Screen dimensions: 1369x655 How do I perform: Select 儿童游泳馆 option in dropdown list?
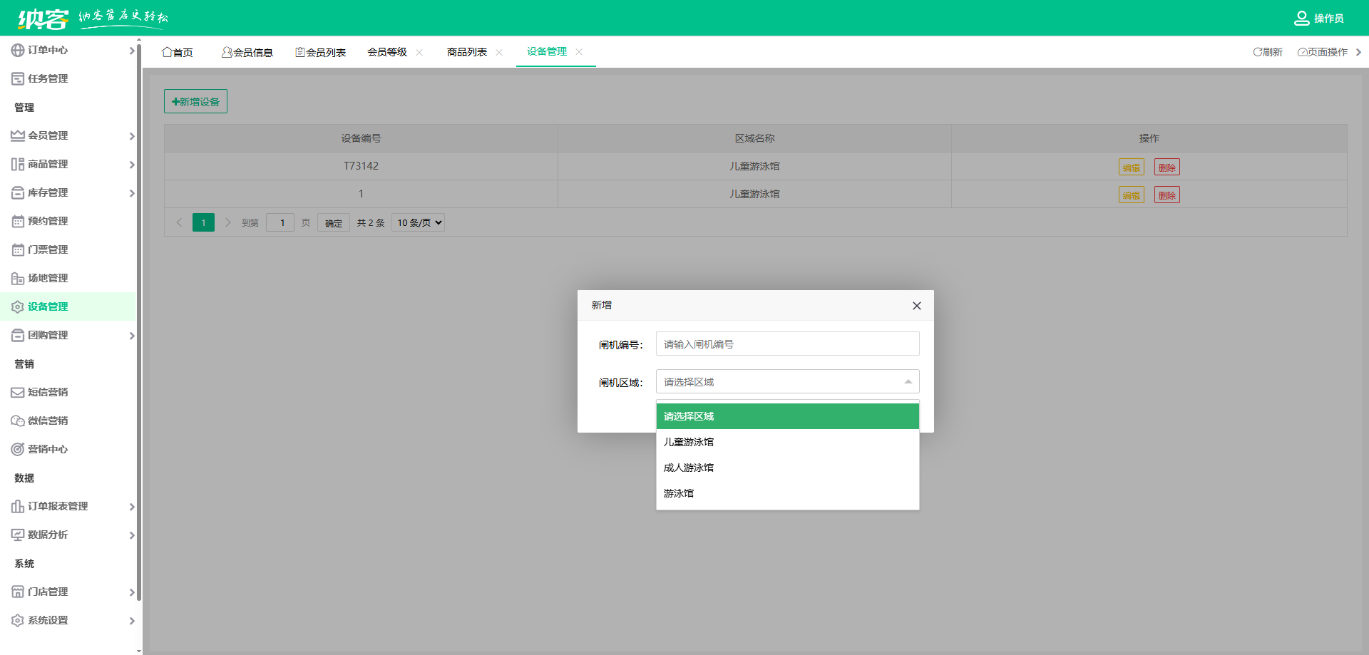coord(689,442)
